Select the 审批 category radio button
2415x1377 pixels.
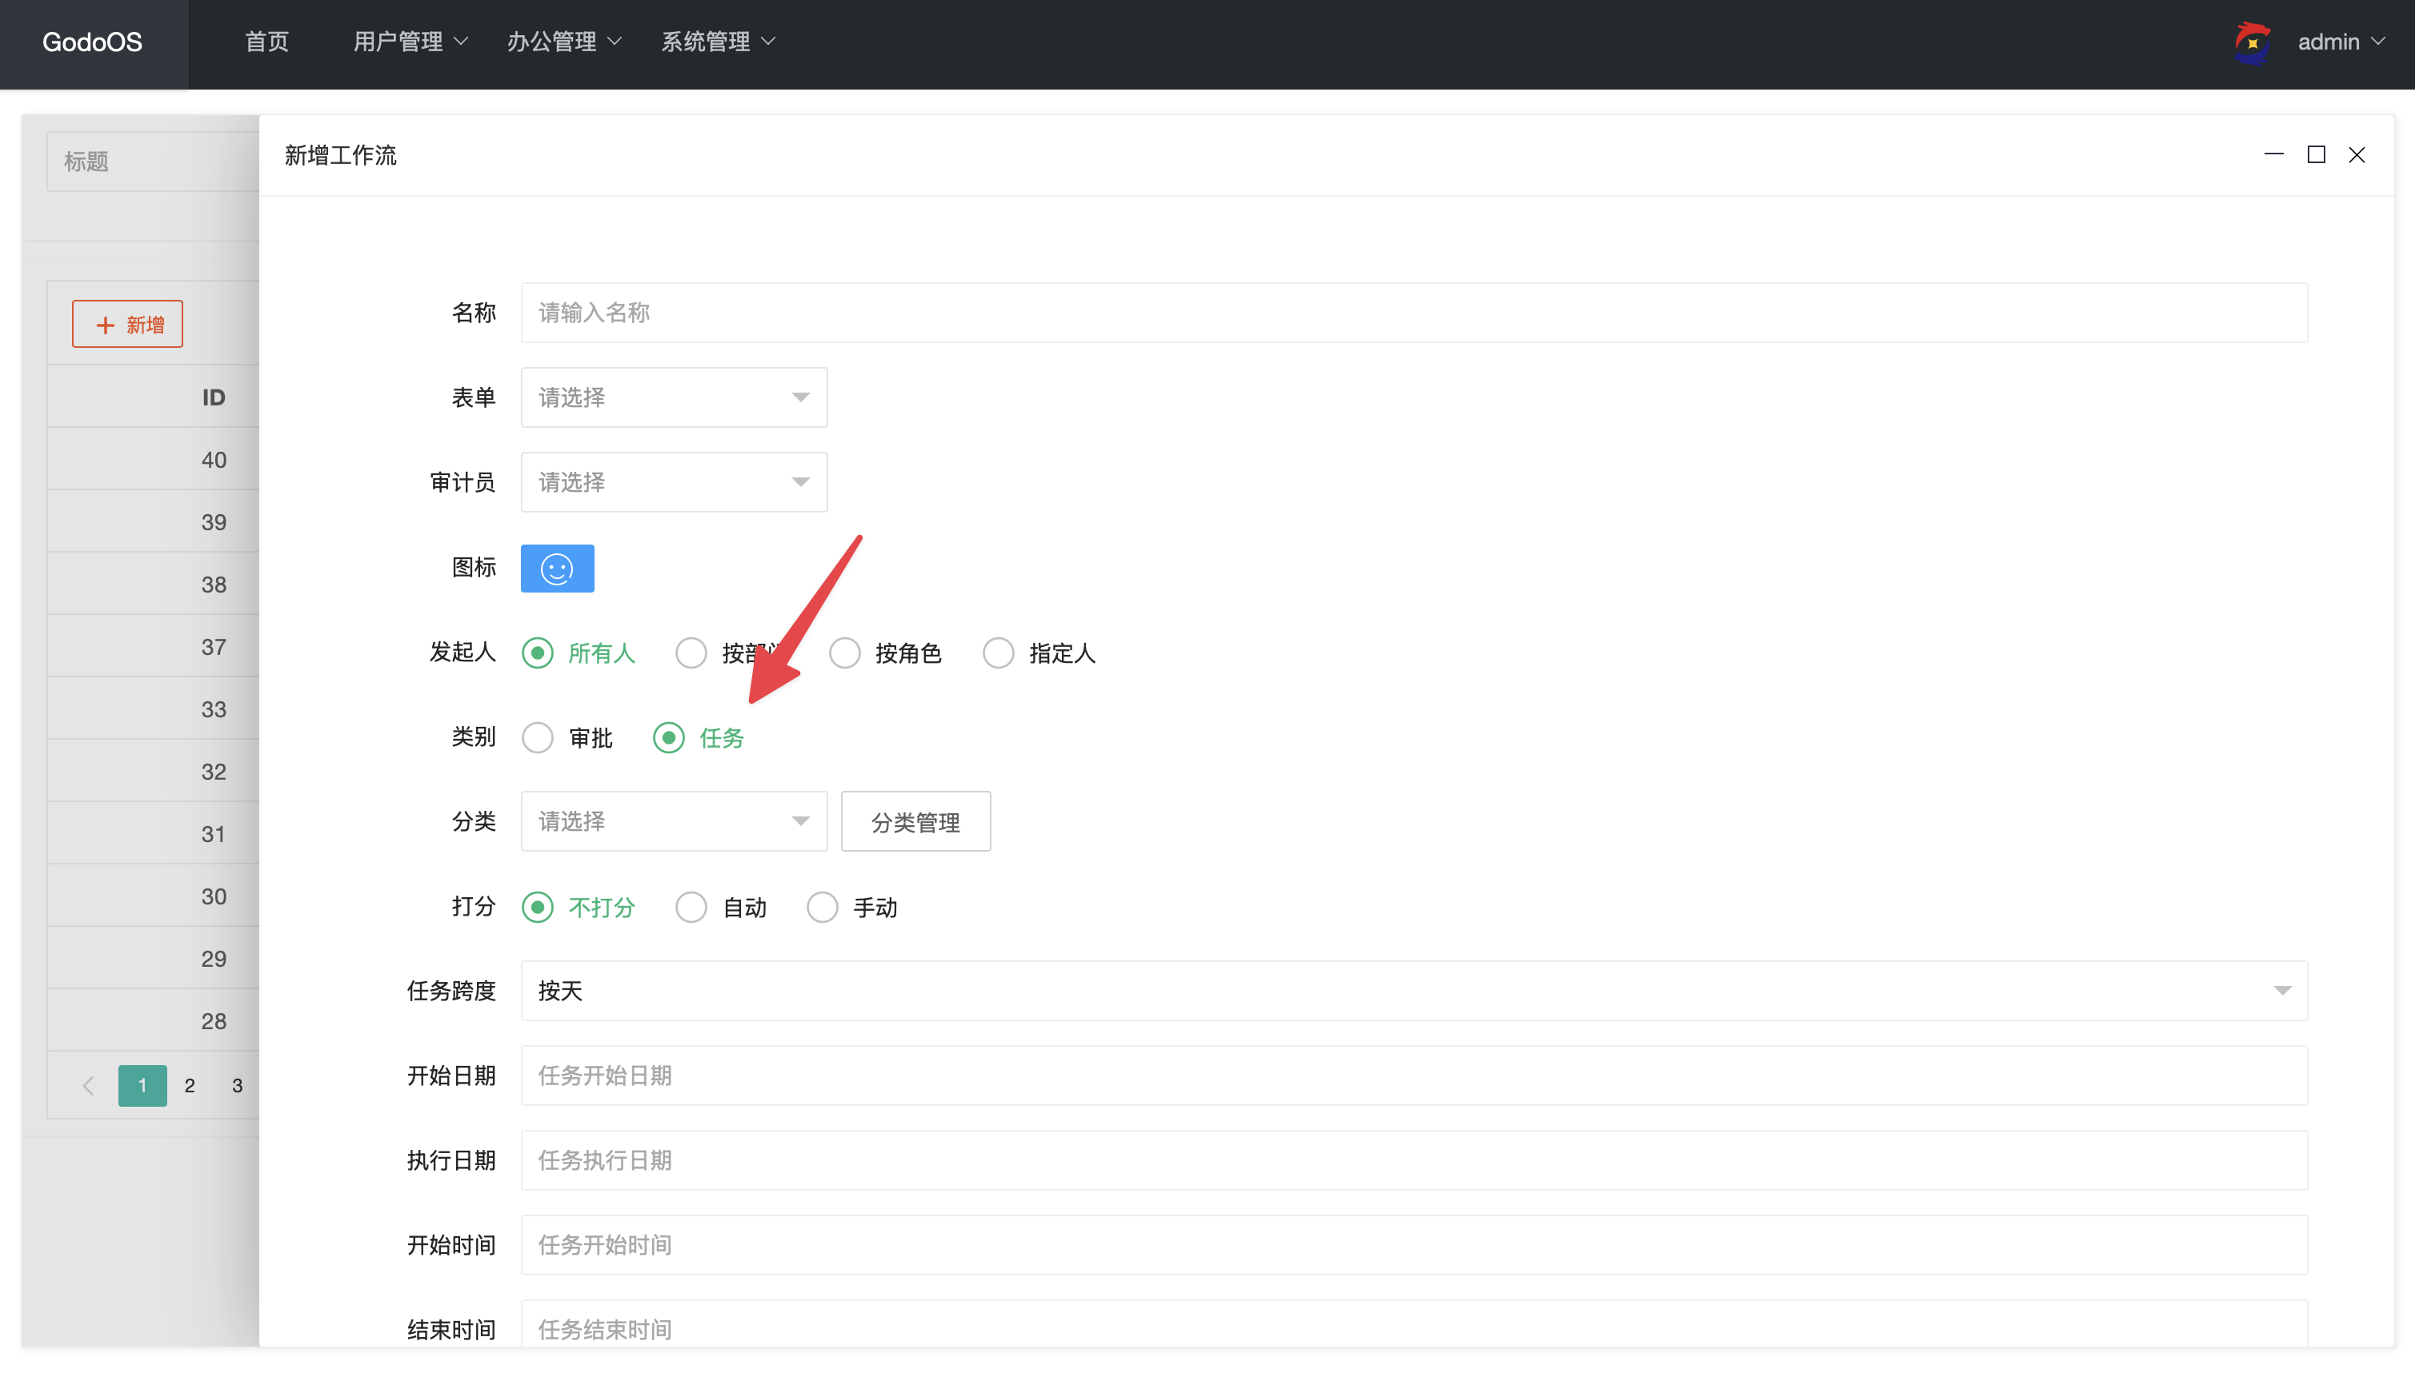pos(538,737)
